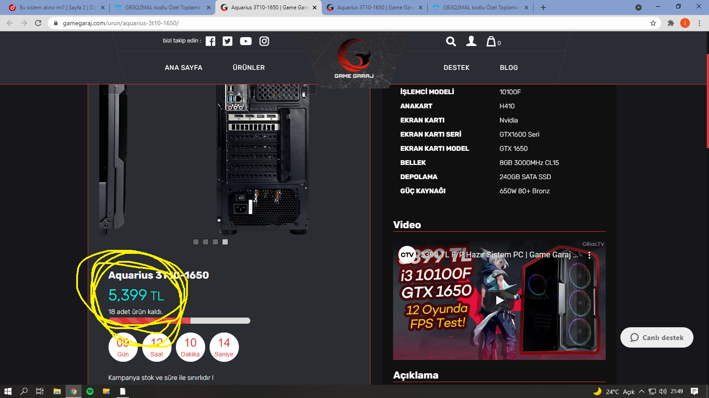Click the 10100F processor model value
Screen dimensions: 709x398
pyautogui.click(x=510, y=92)
